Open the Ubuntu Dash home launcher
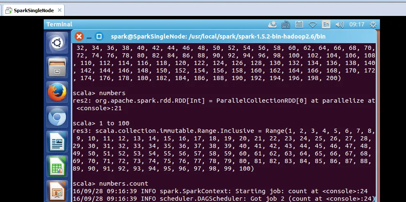 pos(57,43)
